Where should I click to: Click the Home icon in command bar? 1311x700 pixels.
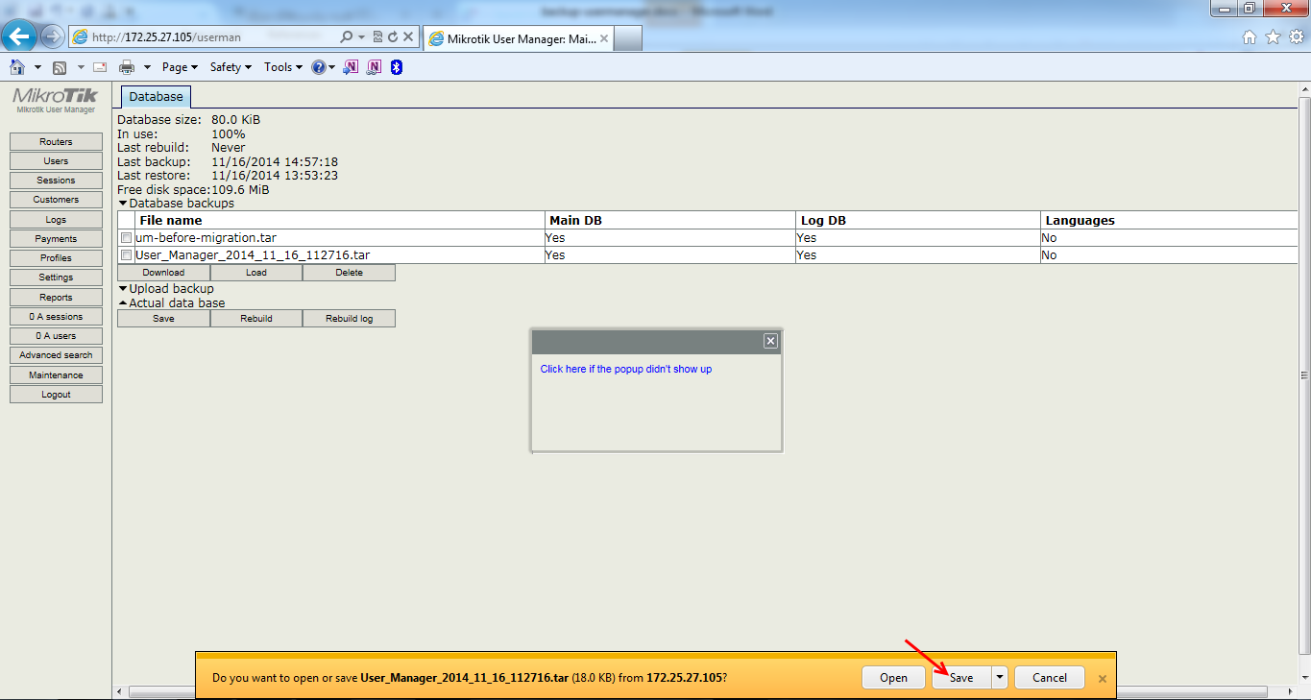tap(16, 67)
